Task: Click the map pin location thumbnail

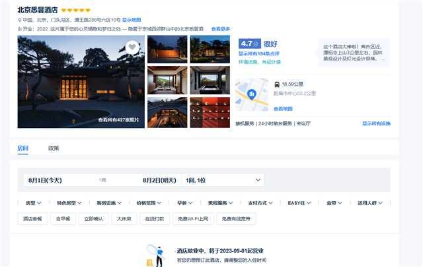Action: 251,94
